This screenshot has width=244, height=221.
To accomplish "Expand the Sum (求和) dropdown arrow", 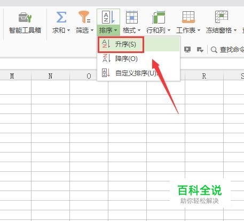I will click(68, 31).
